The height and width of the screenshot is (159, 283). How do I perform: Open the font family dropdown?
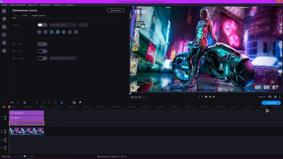click(63, 25)
